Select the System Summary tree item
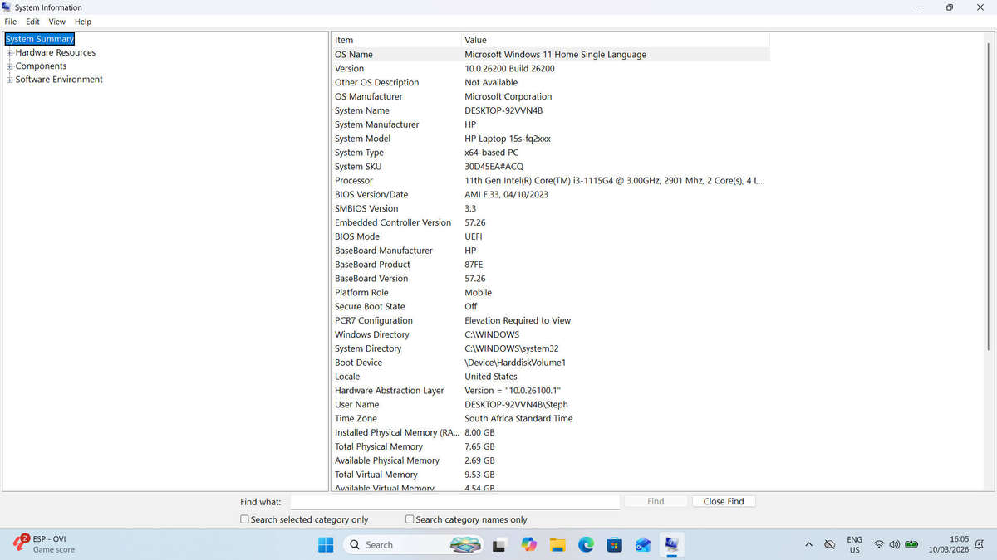The width and height of the screenshot is (997, 560). 40,39
